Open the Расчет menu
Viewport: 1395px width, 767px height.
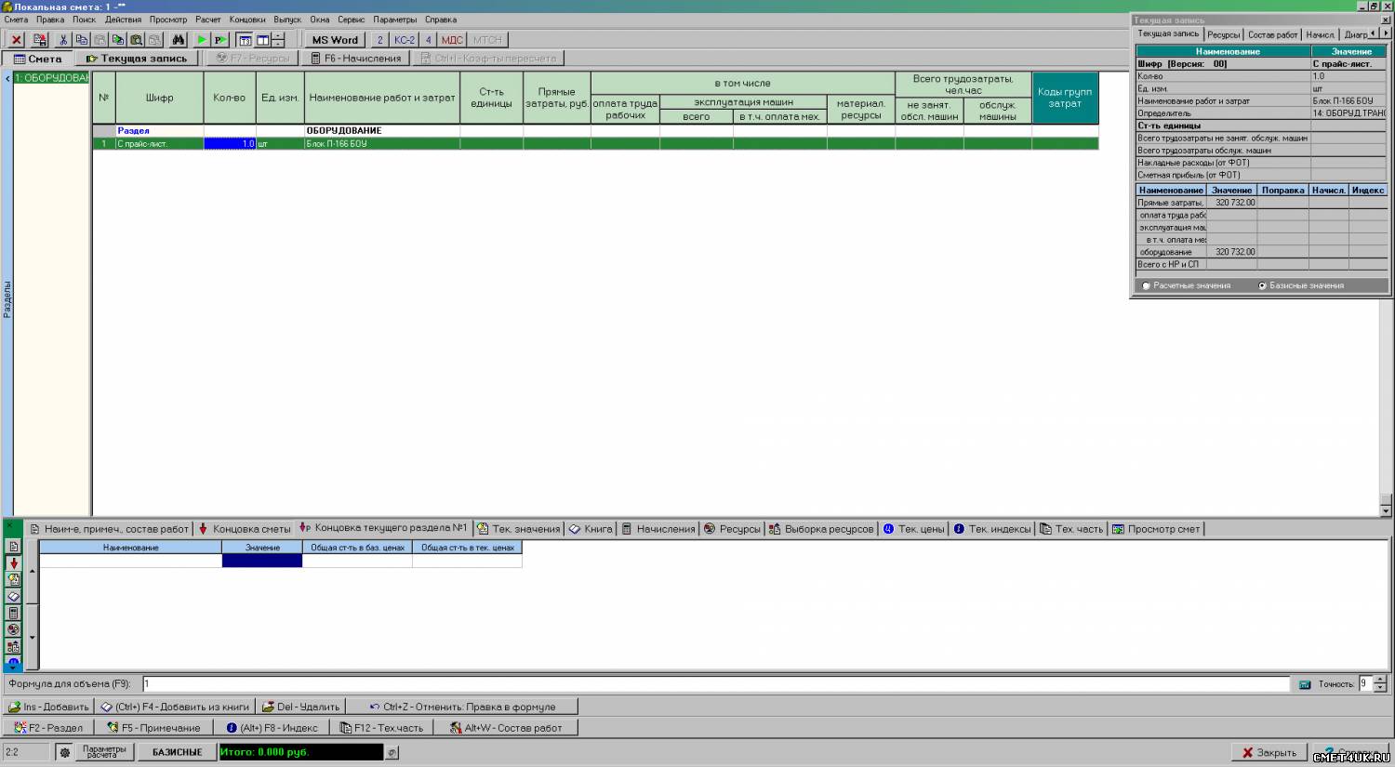tap(208, 20)
